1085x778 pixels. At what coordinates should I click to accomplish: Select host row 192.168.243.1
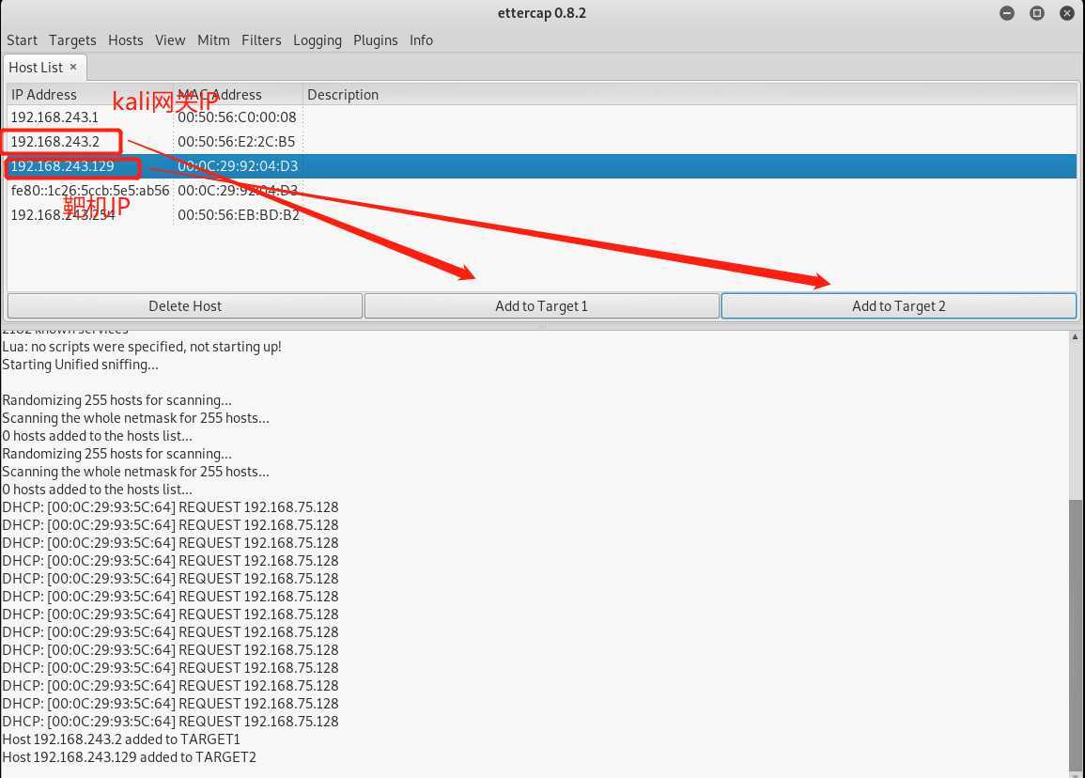(x=542, y=117)
